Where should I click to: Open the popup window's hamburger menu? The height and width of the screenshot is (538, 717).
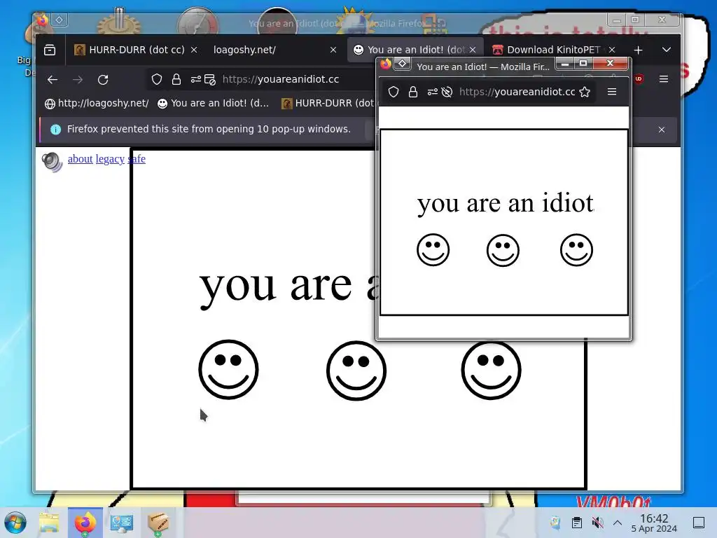612,92
